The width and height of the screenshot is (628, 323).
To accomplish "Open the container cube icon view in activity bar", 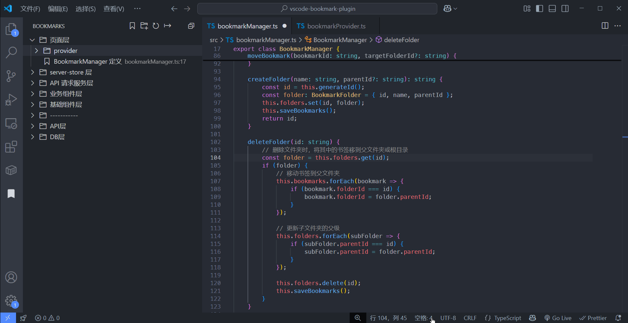I will pyautogui.click(x=11, y=170).
